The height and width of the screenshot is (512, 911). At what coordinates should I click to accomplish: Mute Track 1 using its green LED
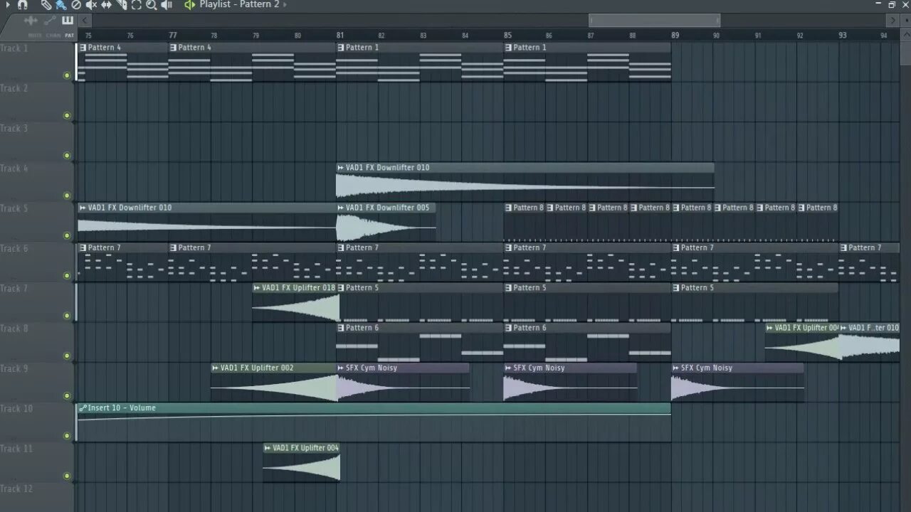(x=67, y=75)
